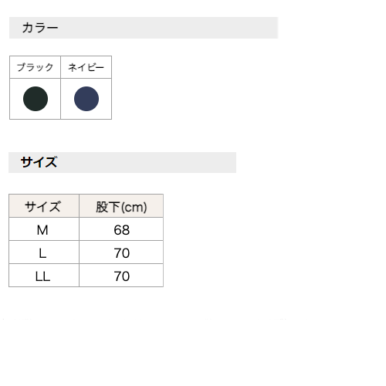Screen dimensions: 386x386
Task: Click the letter M in size table
Action: (42, 230)
